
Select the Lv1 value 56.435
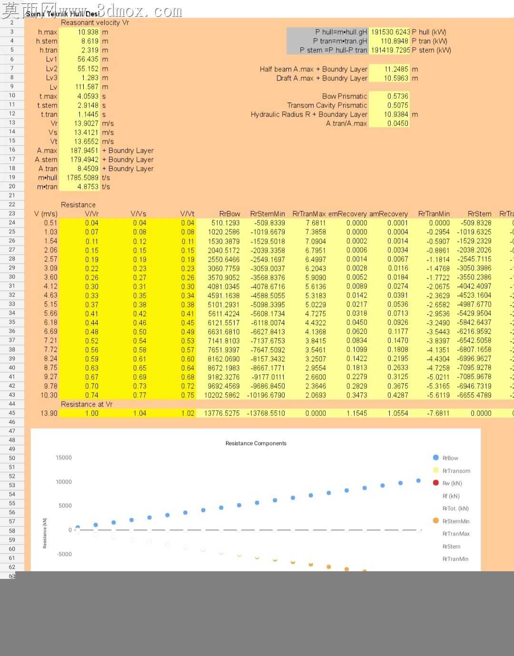(x=88, y=59)
